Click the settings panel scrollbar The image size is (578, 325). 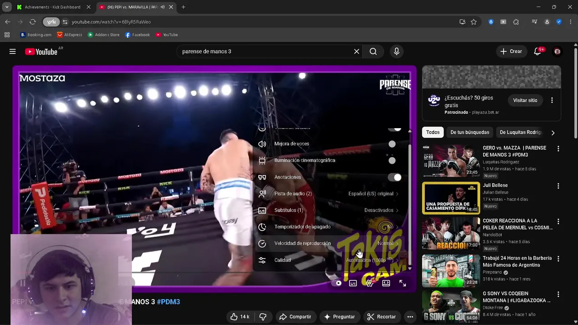pyautogui.click(x=410, y=205)
